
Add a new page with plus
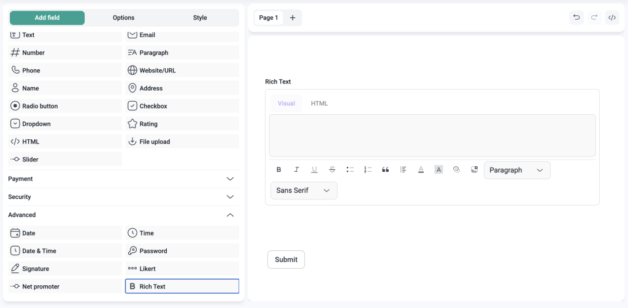(x=293, y=18)
